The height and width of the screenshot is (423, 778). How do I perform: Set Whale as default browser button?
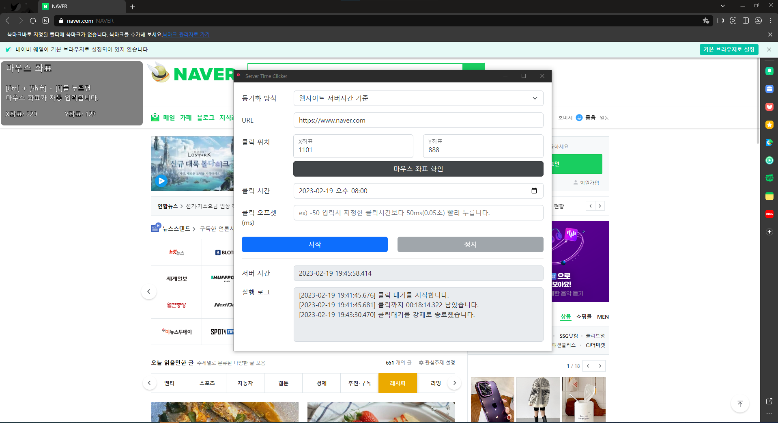pyautogui.click(x=729, y=50)
